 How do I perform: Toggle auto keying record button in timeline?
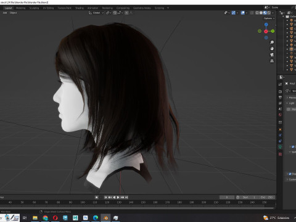97,197
